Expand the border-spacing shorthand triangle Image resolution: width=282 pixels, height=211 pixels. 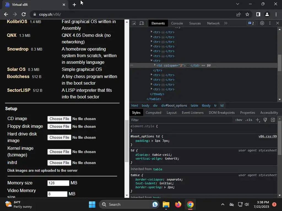165,187
